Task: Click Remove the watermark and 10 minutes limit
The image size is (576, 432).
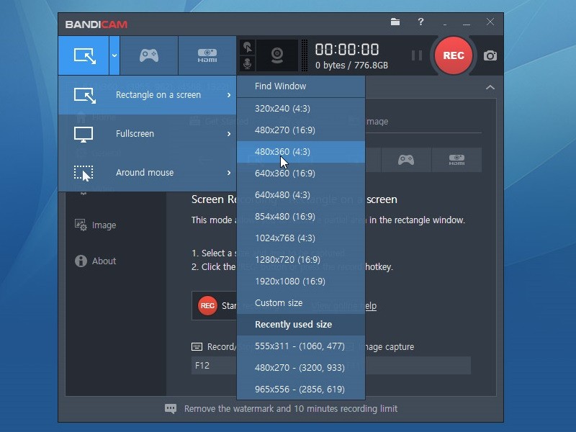Action: (291, 409)
